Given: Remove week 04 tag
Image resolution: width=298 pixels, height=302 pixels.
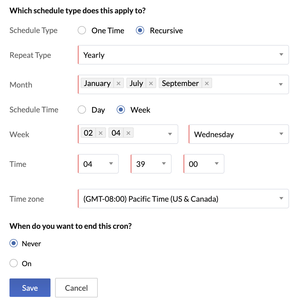Looking at the screenshot, I should [x=128, y=133].
